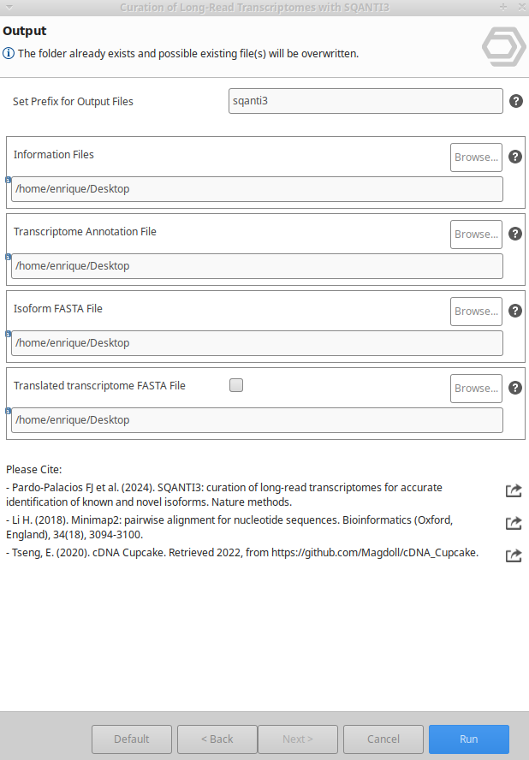Enable the Translated transcriptome FASTA File checkbox
The height and width of the screenshot is (760, 529).
[x=236, y=385]
